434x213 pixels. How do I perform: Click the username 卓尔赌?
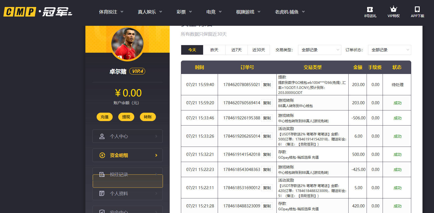(x=118, y=71)
